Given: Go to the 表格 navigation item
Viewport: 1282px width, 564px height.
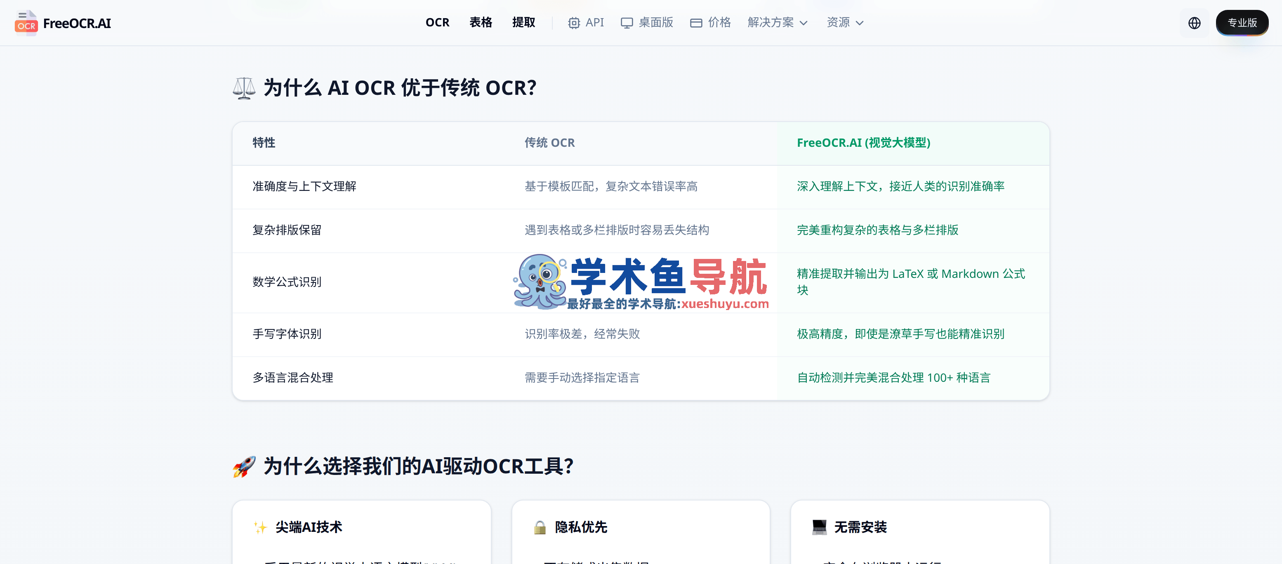Looking at the screenshot, I should 481,22.
